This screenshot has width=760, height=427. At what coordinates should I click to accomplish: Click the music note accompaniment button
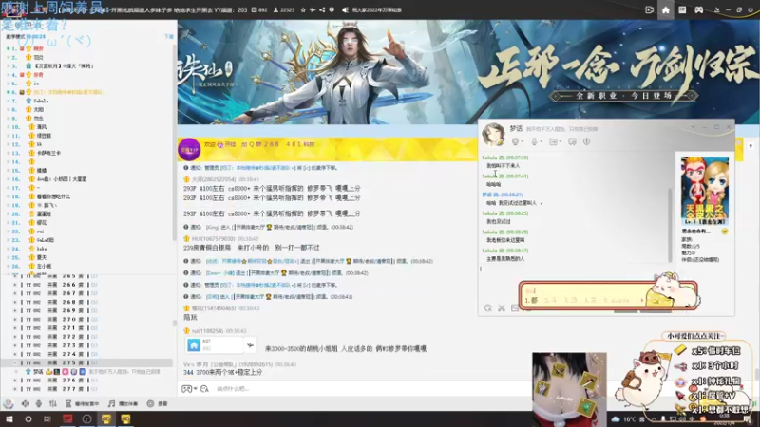[123, 403]
